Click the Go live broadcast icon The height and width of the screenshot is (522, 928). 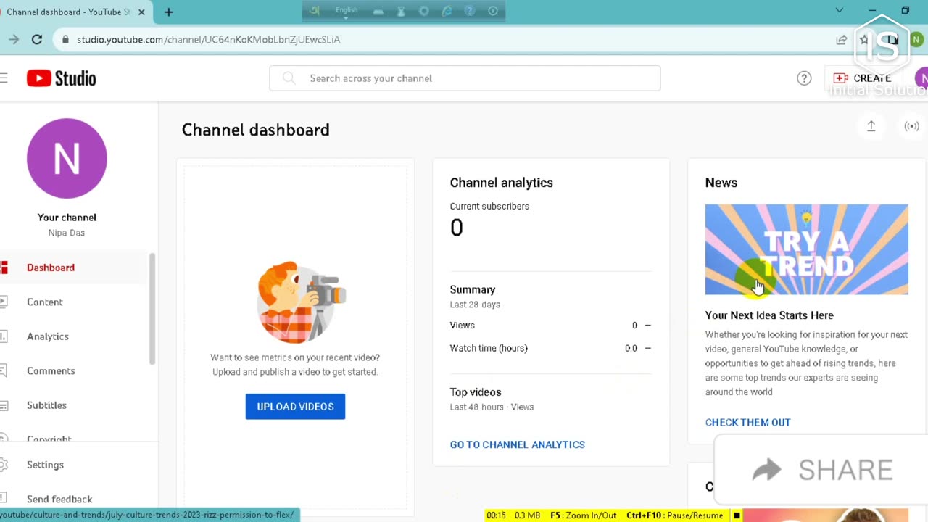(912, 126)
